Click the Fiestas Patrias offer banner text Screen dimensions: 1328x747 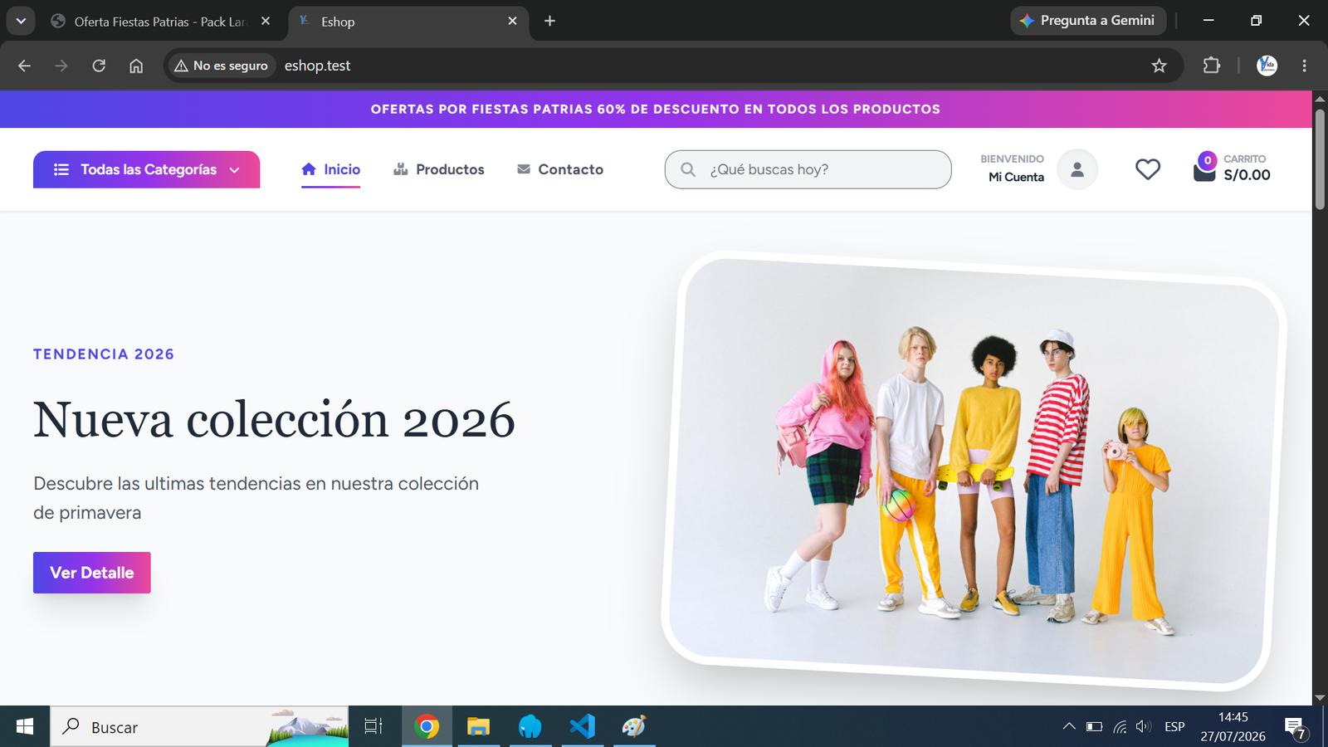click(x=656, y=109)
